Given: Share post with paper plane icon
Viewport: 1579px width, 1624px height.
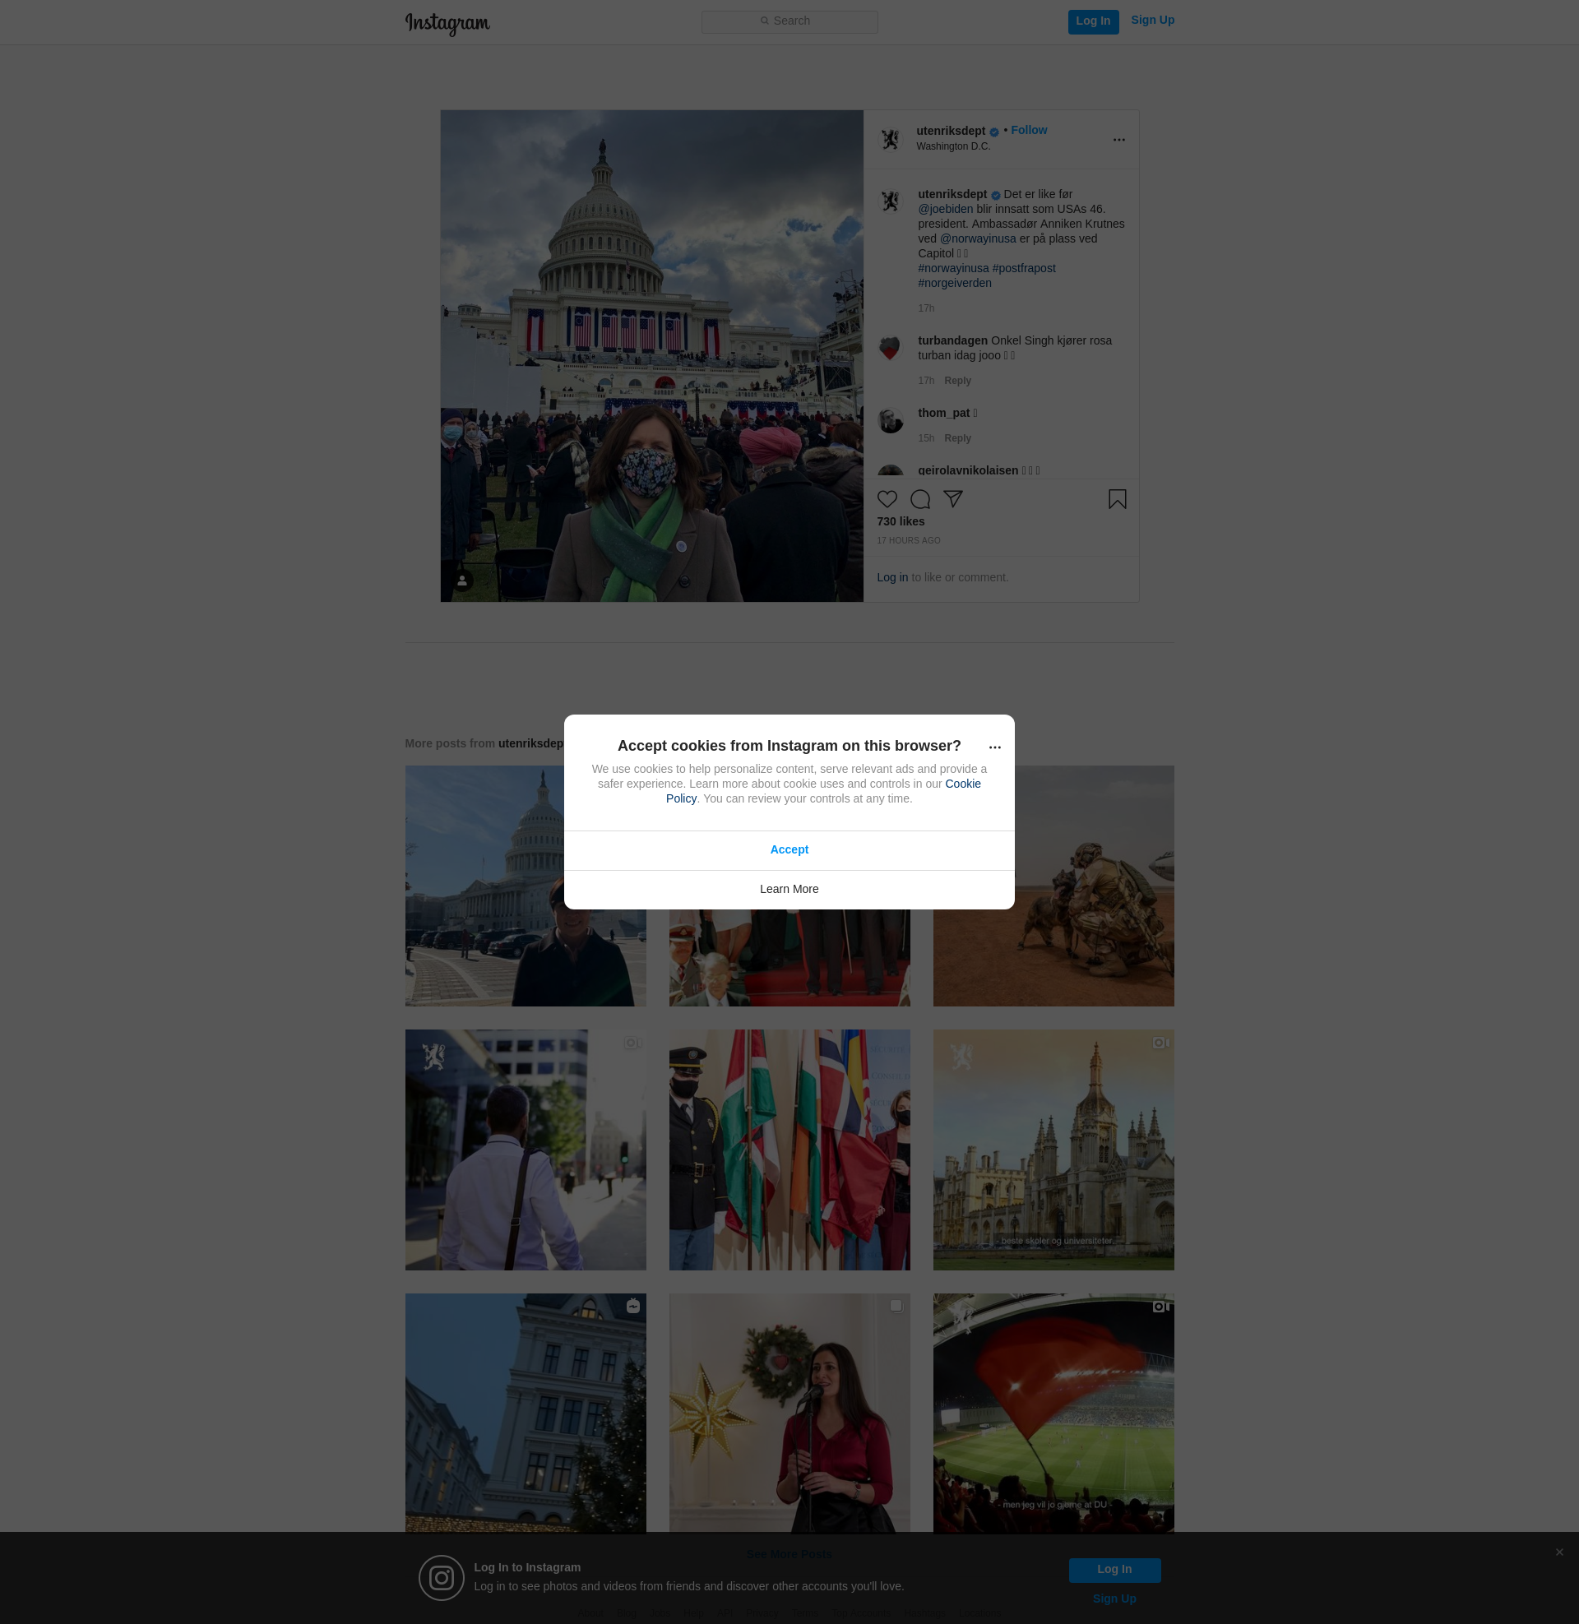Looking at the screenshot, I should tap(953, 499).
